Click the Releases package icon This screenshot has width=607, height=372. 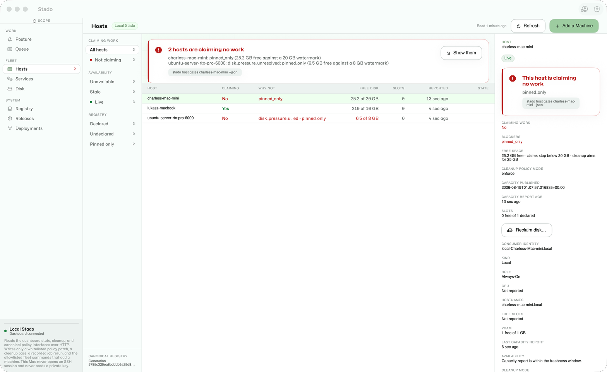tap(10, 119)
